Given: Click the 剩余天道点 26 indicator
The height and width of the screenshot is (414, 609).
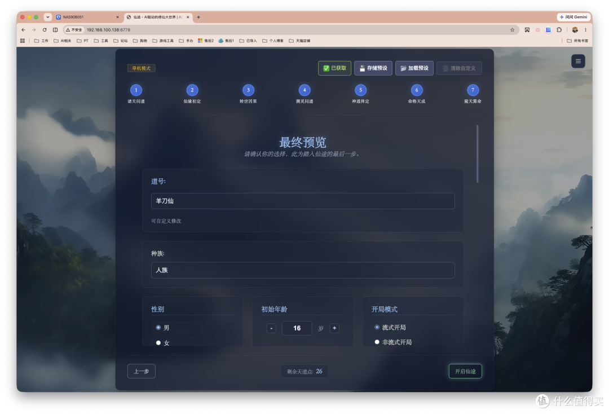Looking at the screenshot, I should [304, 371].
